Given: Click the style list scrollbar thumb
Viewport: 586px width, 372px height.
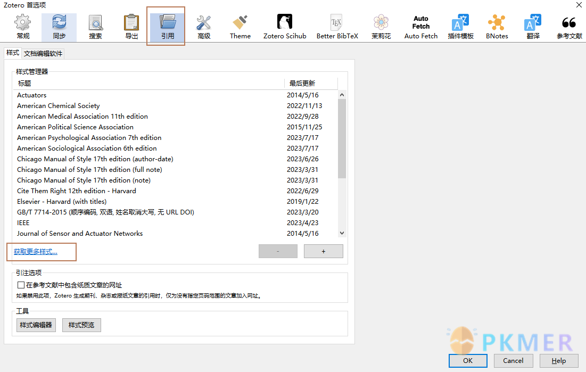Looking at the screenshot, I should 342,138.
